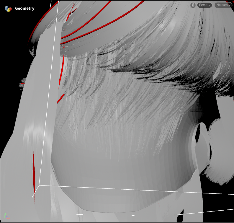Toggle the lock camera to view icon
Screen dimensions: 234x223
point(193,5)
